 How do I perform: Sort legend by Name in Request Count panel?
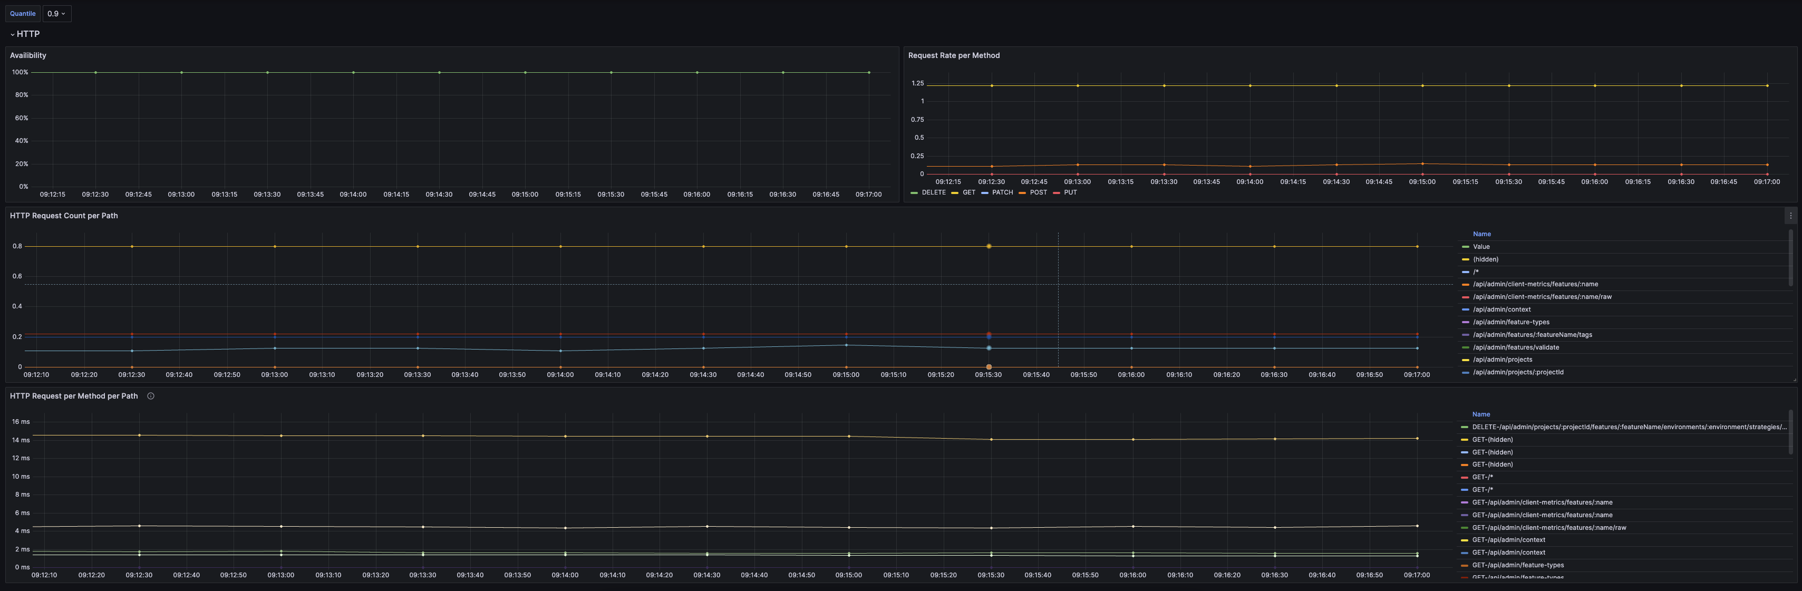coord(1481,234)
